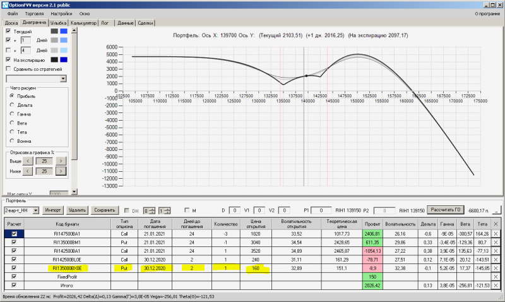Remove the RI142500BL0E row via its X icon

496,260
